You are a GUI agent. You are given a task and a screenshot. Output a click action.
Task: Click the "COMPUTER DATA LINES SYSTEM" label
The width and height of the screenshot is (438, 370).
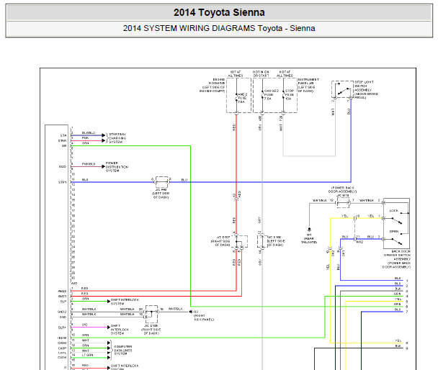coord(123,350)
